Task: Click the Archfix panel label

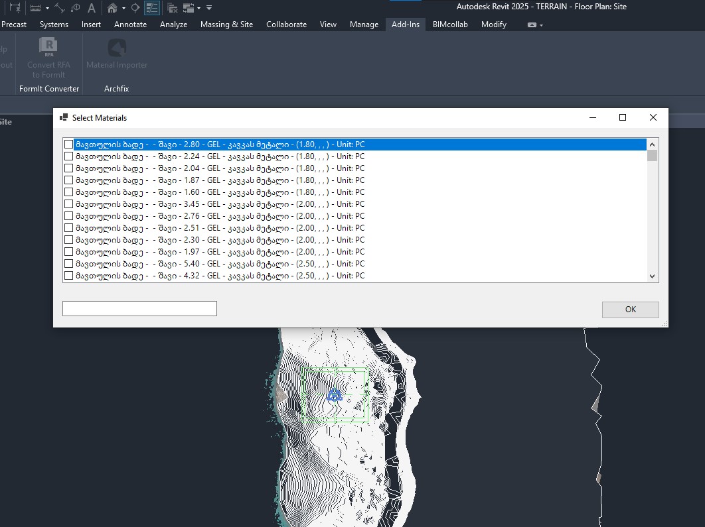Action: click(x=116, y=88)
